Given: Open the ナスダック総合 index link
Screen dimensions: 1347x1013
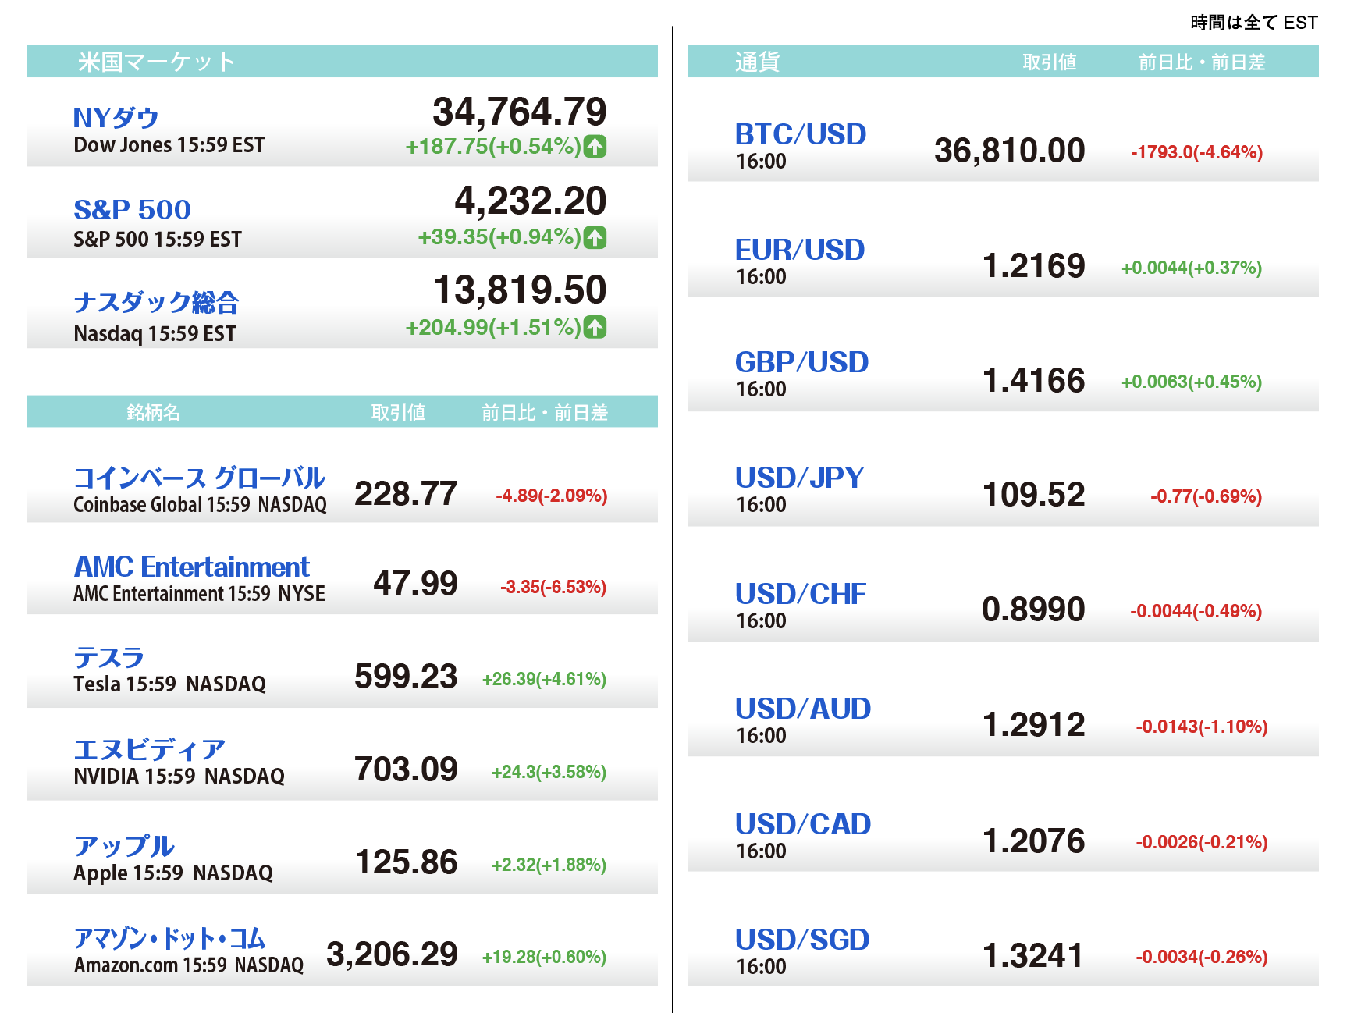Looking at the screenshot, I should pos(156,302).
